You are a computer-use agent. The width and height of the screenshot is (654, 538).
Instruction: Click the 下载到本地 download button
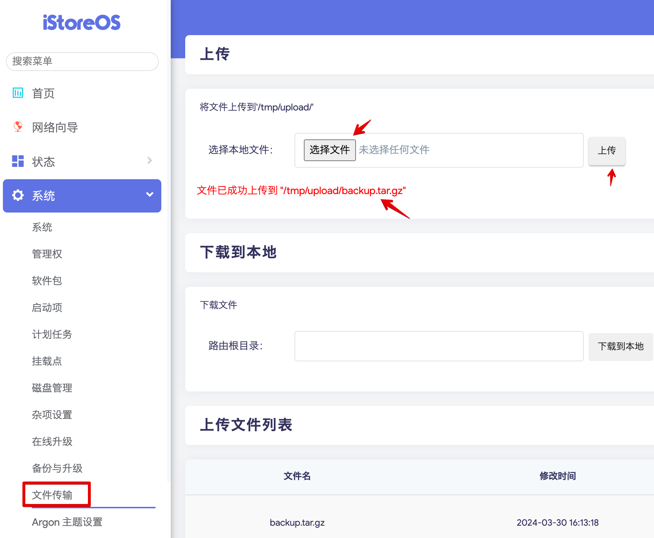point(621,346)
